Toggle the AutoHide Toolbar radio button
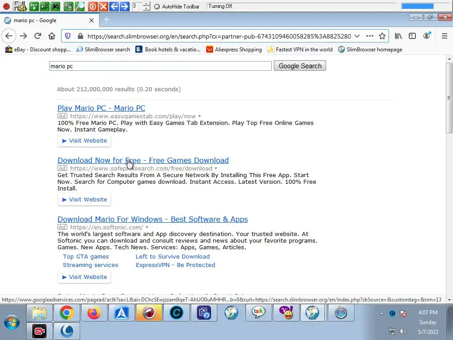The width and height of the screenshot is (453, 340). (157, 6)
